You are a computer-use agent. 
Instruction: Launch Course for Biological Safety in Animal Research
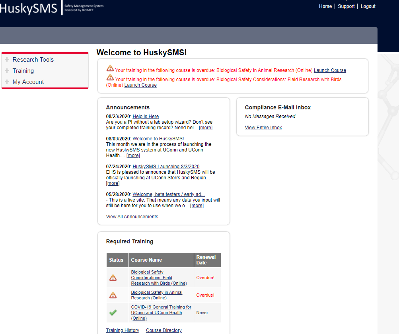[330, 70]
